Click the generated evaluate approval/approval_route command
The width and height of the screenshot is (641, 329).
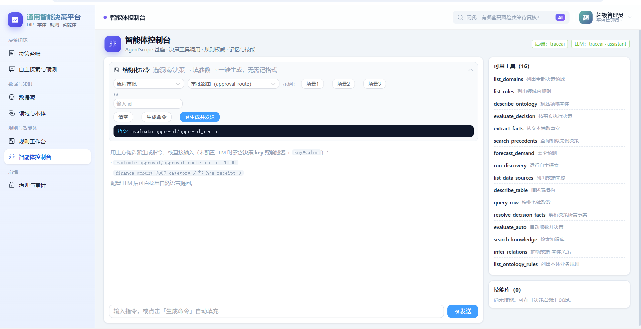293,131
